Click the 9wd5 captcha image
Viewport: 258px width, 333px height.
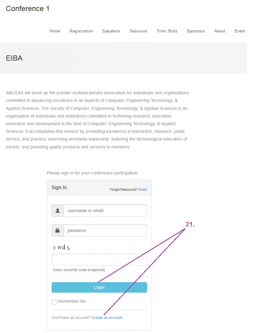[x=61, y=247]
